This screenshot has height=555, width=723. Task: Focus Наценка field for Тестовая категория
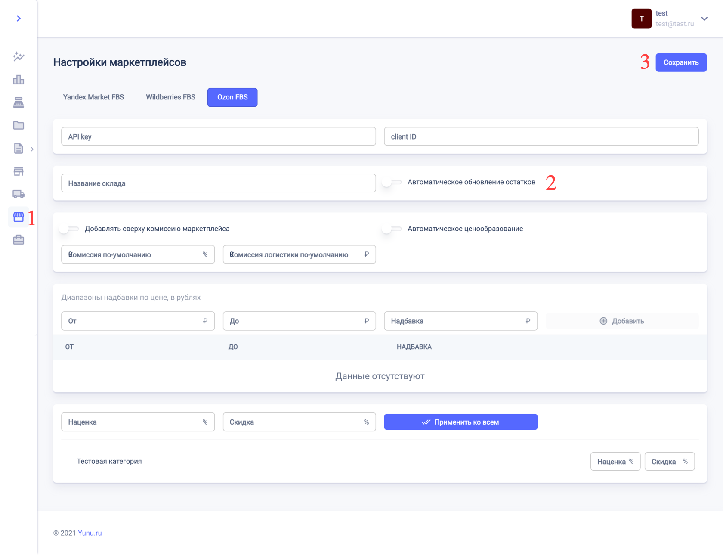pyautogui.click(x=615, y=461)
